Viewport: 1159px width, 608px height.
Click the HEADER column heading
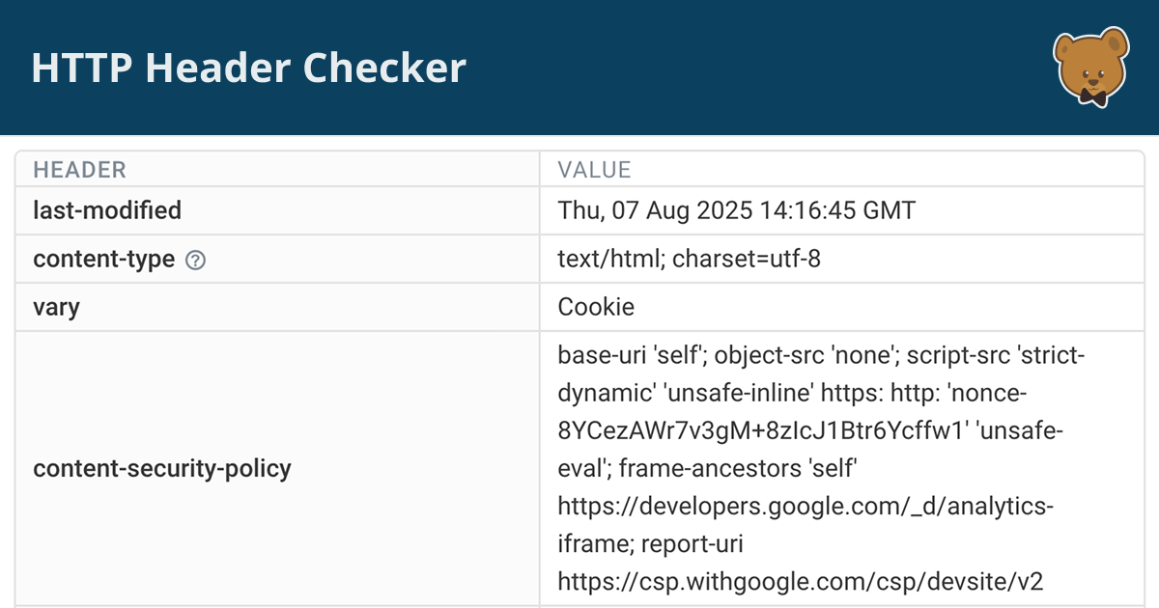pyautogui.click(x=78, y=169)
